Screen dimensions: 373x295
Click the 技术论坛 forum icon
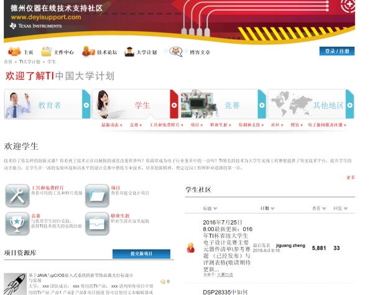pos(88,52)
